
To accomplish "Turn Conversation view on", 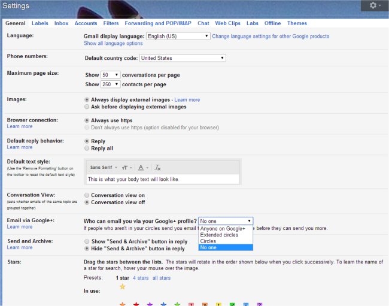I will 87,195.
